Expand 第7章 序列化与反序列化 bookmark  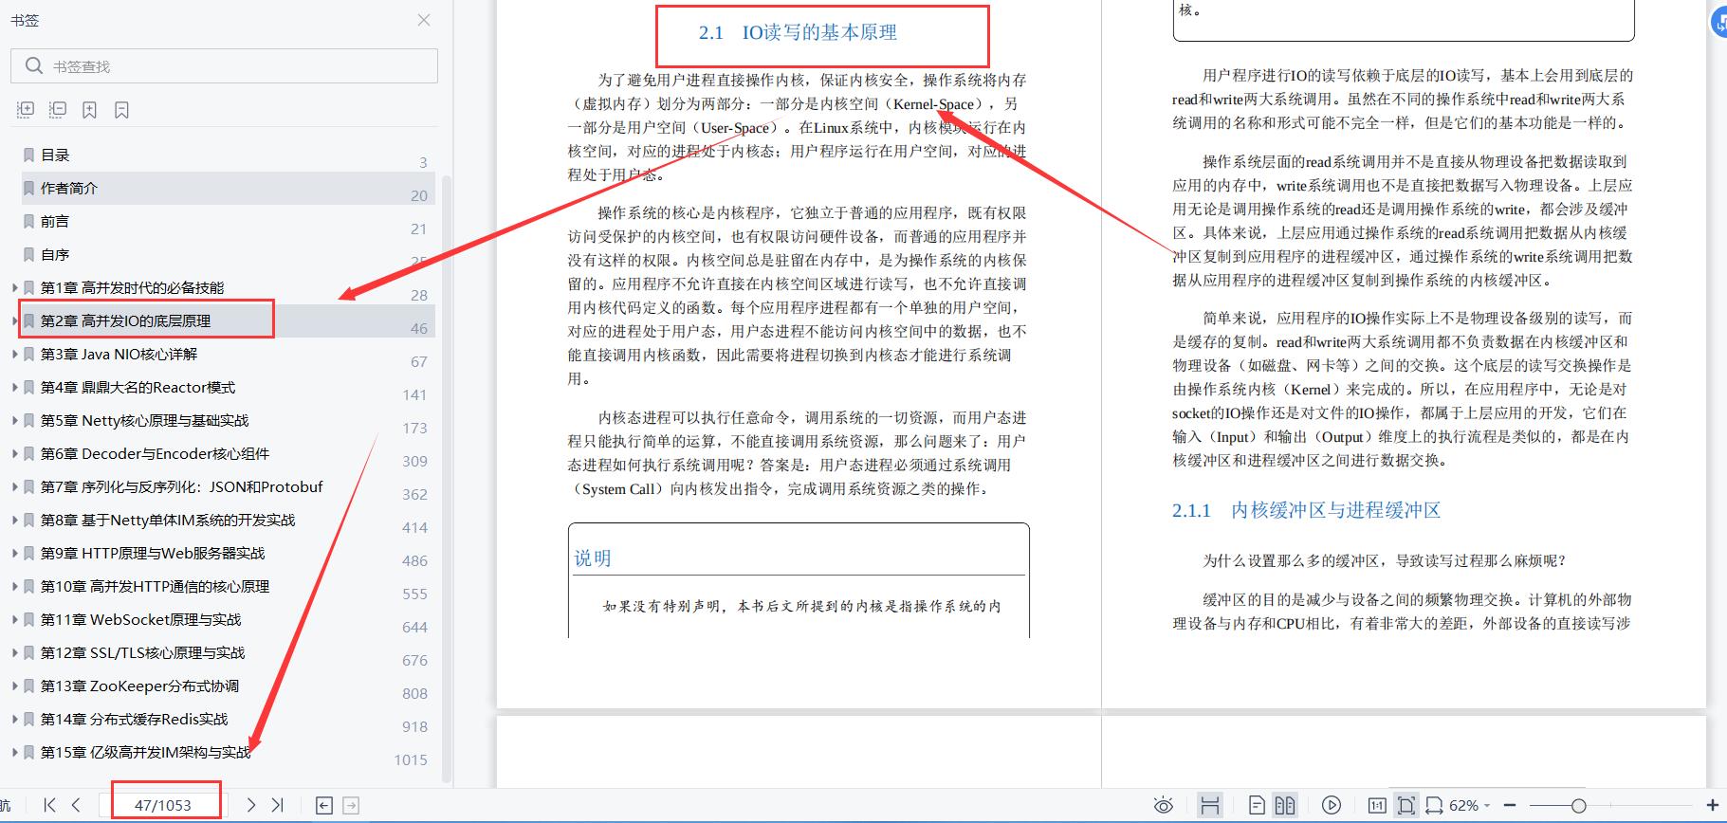[x=14, y=486]
